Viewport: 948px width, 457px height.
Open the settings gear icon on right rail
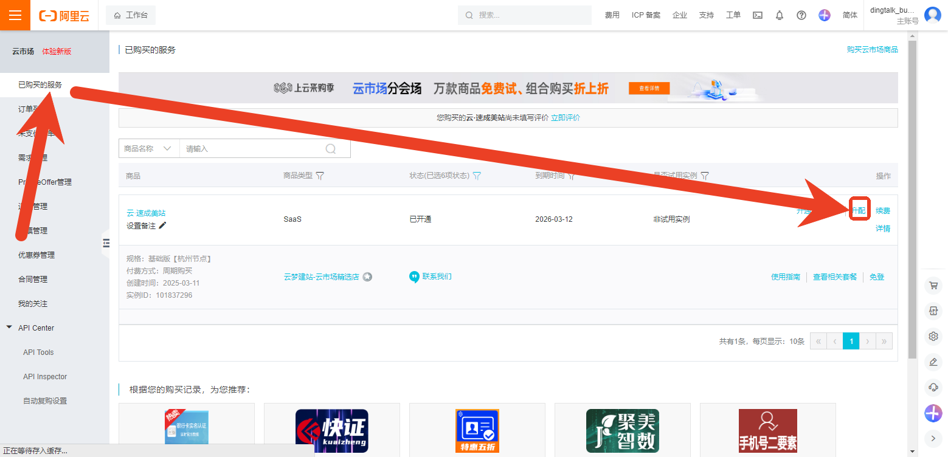(x=933, y=336)
